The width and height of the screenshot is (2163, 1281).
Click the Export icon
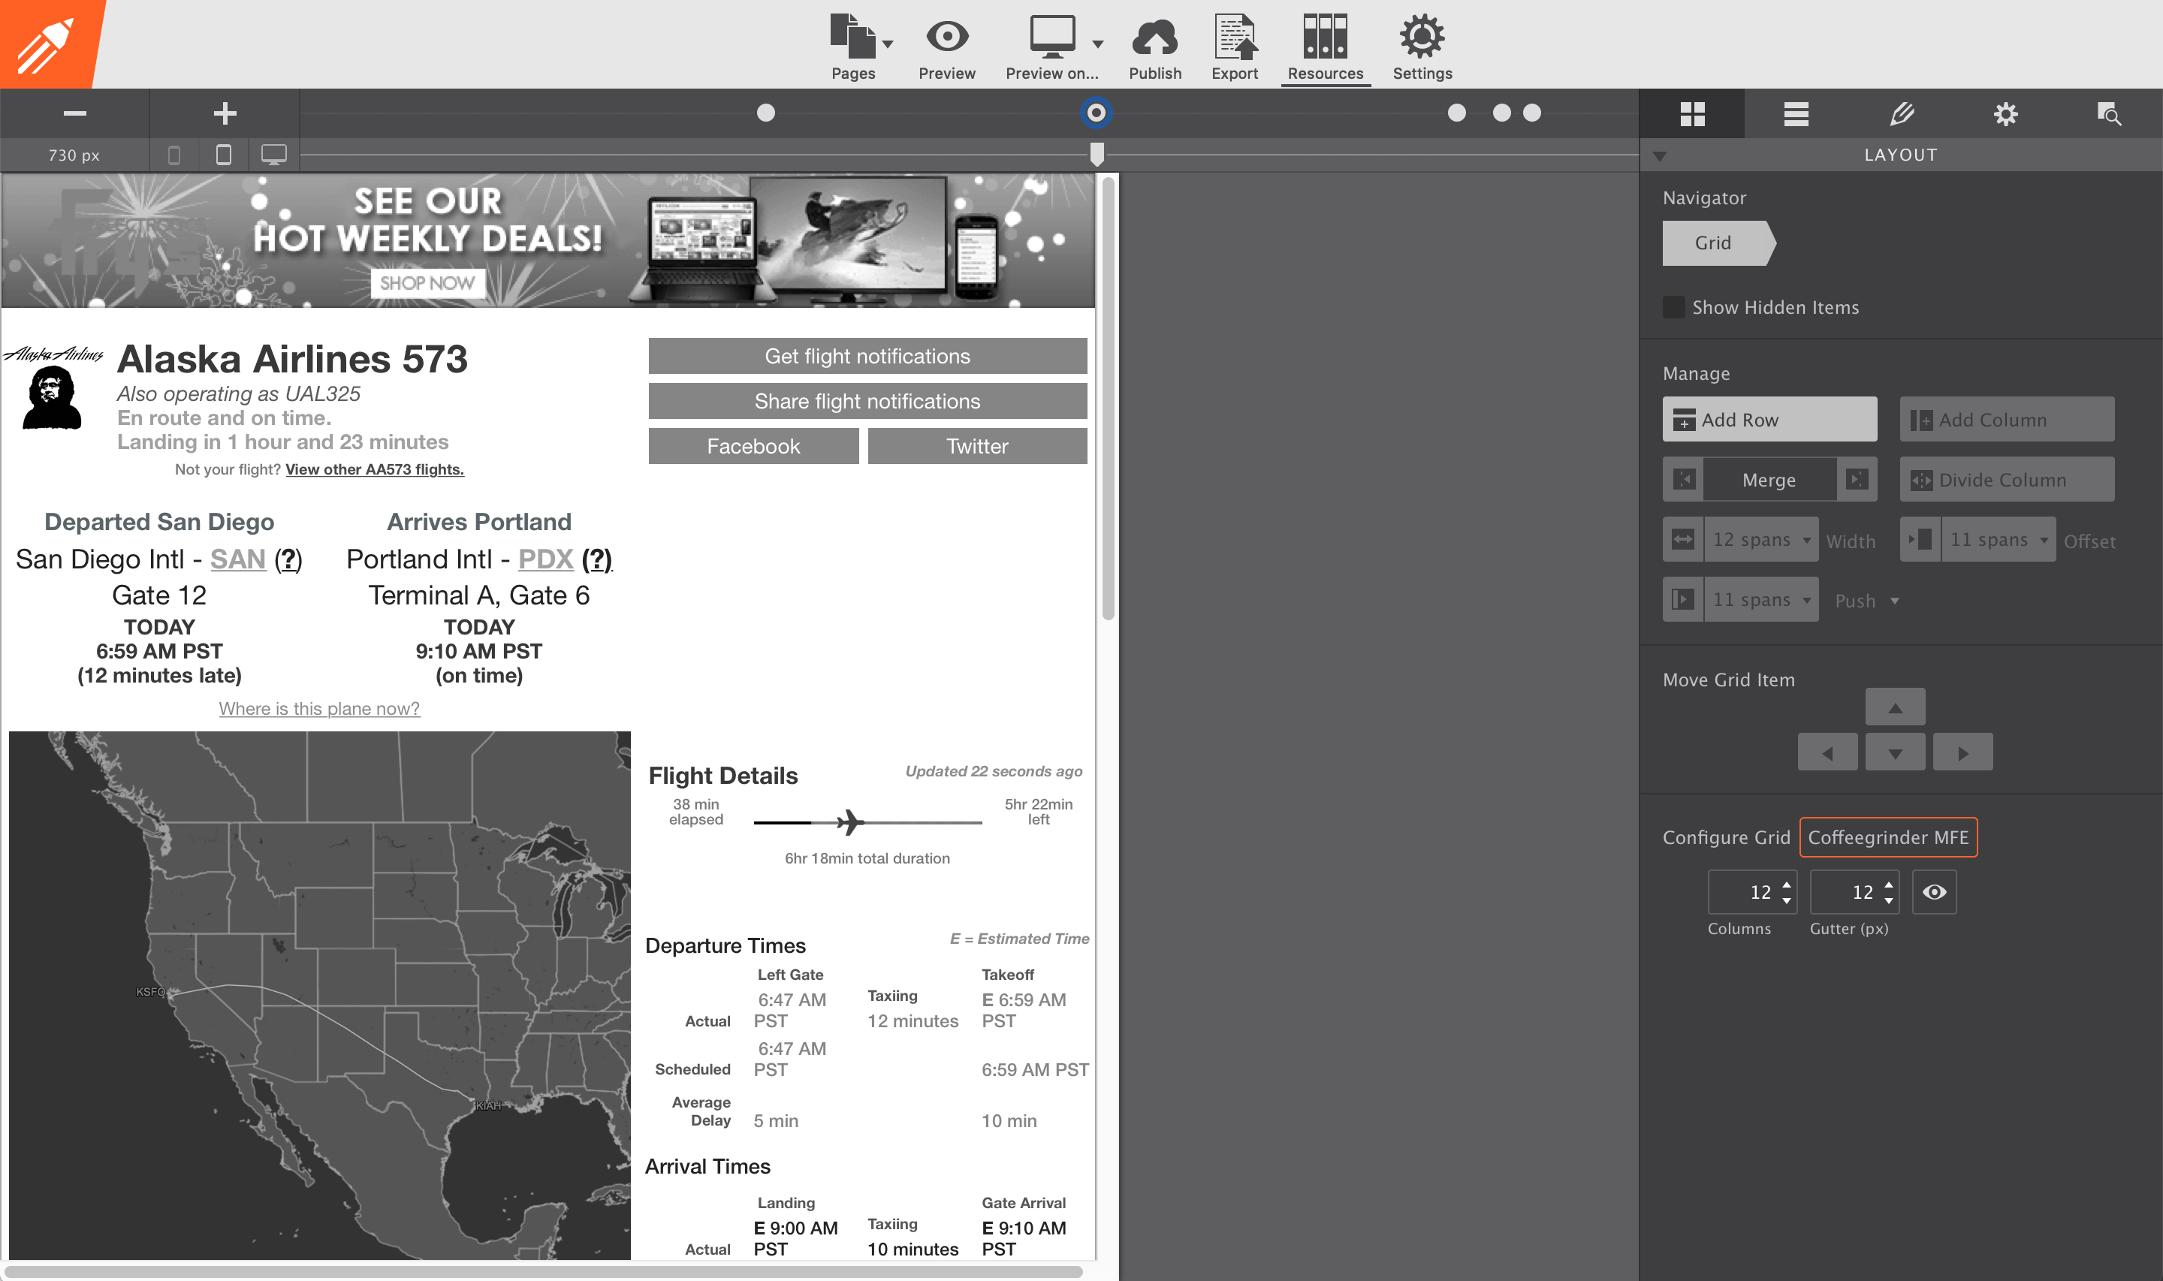pyautogui.click(x=1234, y=39)
